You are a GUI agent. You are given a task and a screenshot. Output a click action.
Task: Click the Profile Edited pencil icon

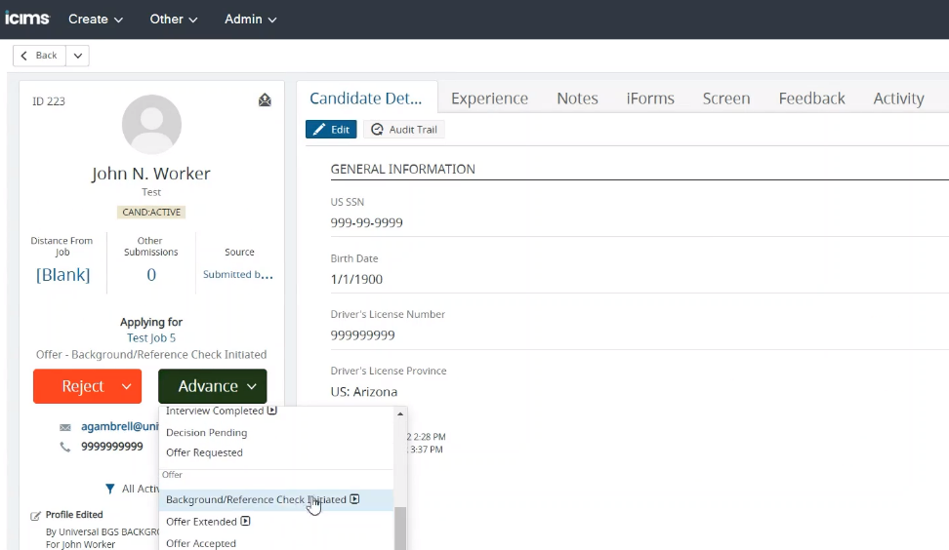pyautogui.click(x=36, y=515)
